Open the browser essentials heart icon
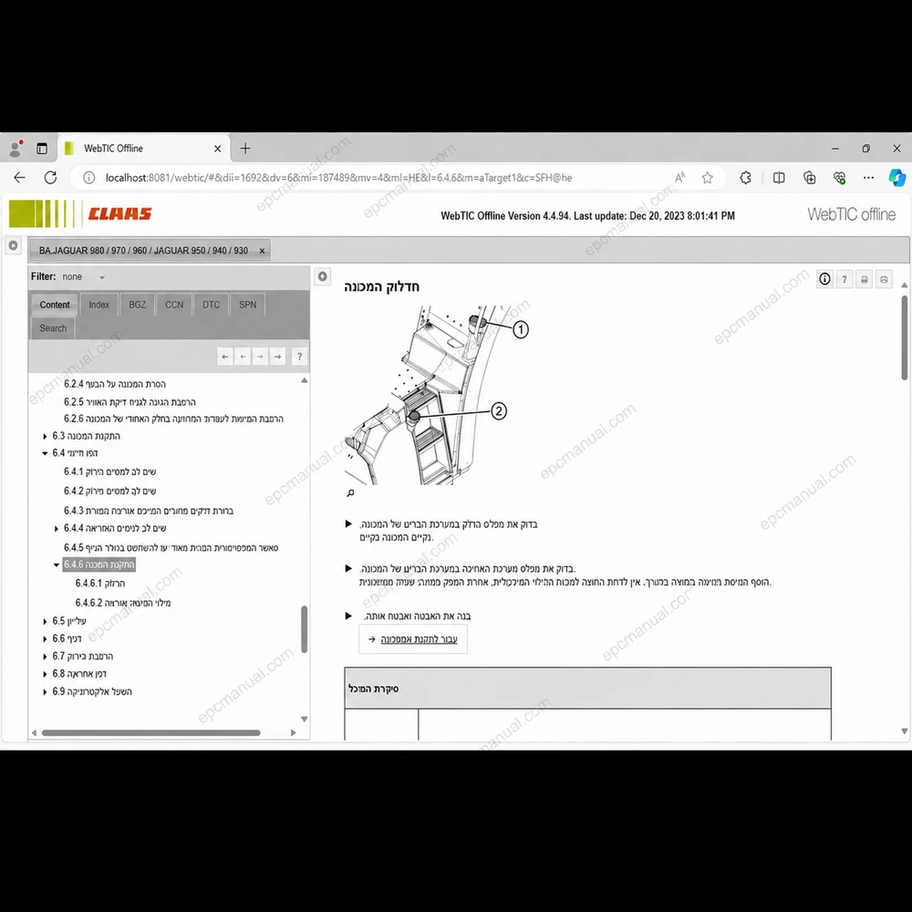Image resolution: width=912 pixels, height=912 pixels. coord(839,178)
